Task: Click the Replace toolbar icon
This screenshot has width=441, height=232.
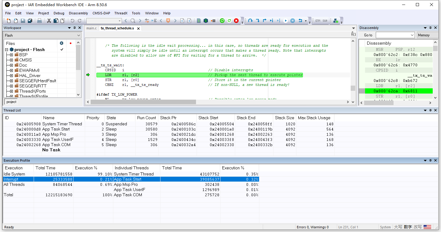Action: tap(147, 21)
